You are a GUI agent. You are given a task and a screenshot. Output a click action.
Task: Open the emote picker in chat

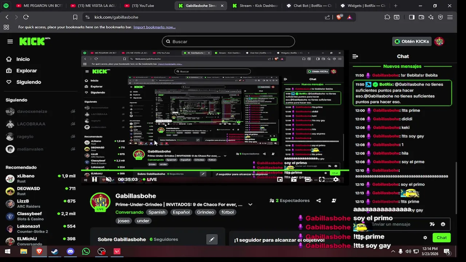click(443, 224)
